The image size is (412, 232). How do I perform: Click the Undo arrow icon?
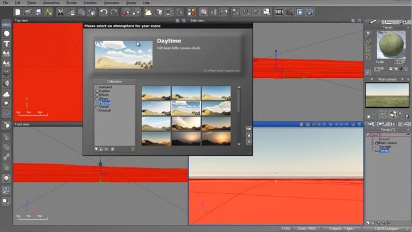104,12
